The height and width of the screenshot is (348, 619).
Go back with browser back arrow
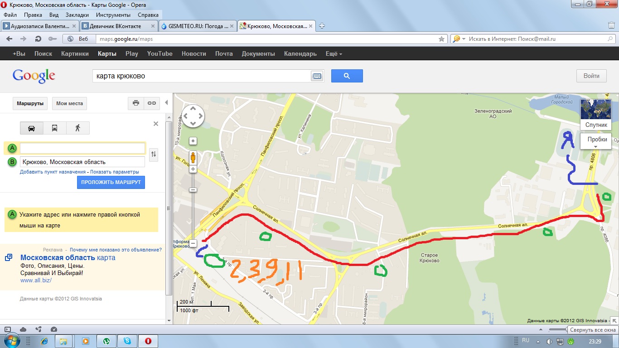(10, 39)
